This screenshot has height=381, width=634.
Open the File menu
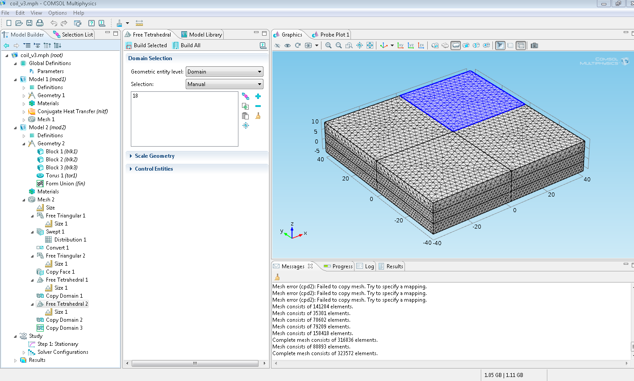click(5, 13)
